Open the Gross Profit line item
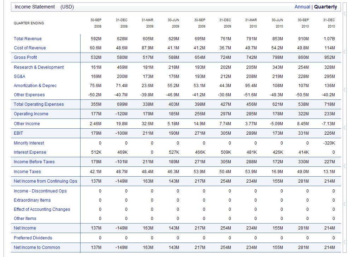This screenshot has height=257, width=348. [x=25, y=57]
